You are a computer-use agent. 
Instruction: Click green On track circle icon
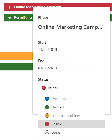click(x=47, y=107)
